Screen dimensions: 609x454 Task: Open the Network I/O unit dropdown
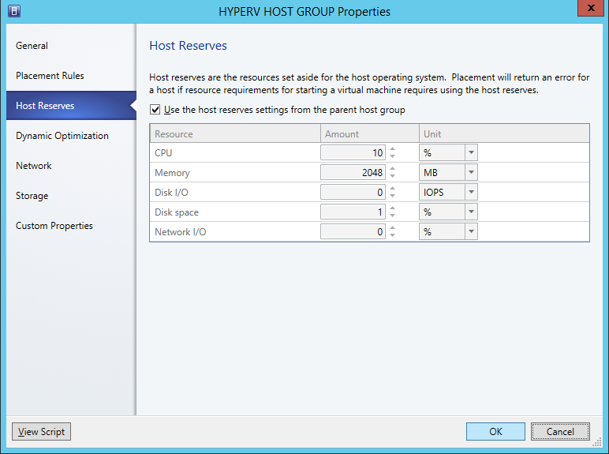coord(471,231)
